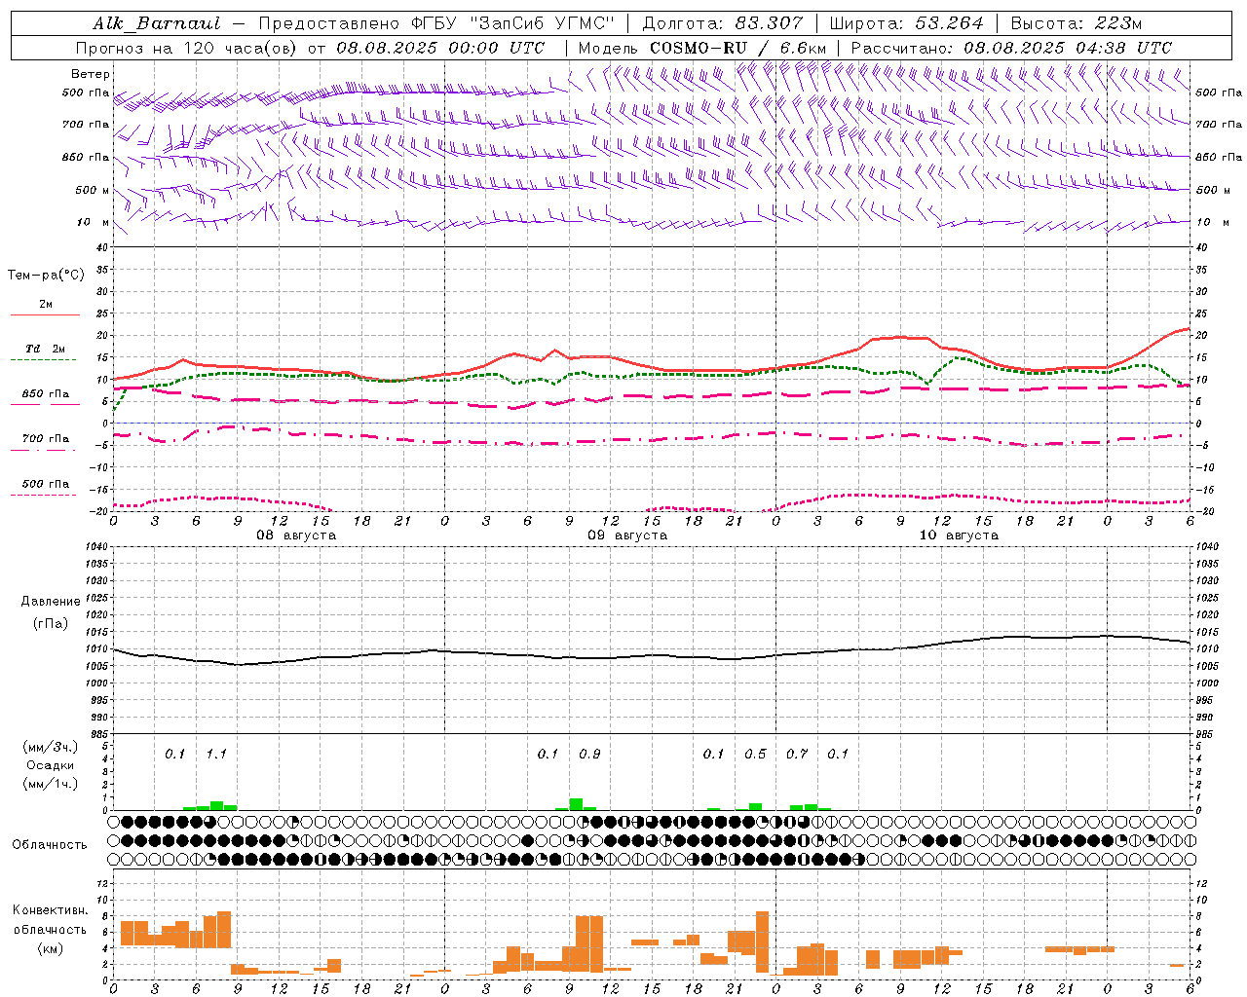Click the dashed line sample under Td 2м
The height and width of the screenshot is (997, 1247).
(x=45, y=360)
